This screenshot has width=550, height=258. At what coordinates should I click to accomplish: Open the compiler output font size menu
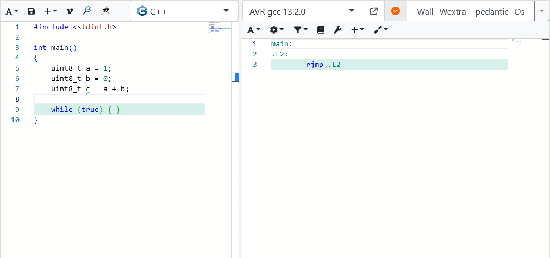pyautogui.click(x=253, y=30)
